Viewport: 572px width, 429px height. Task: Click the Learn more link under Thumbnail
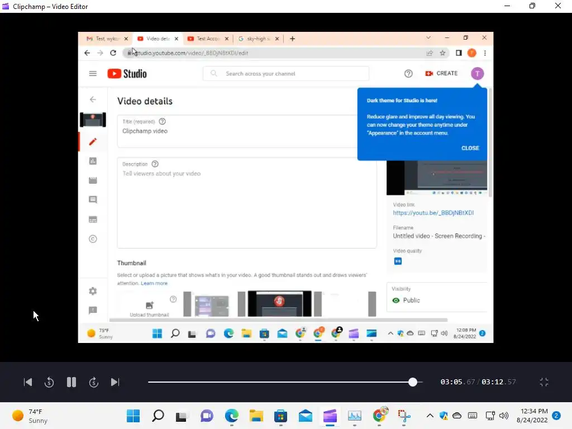(x=154, y=283)
